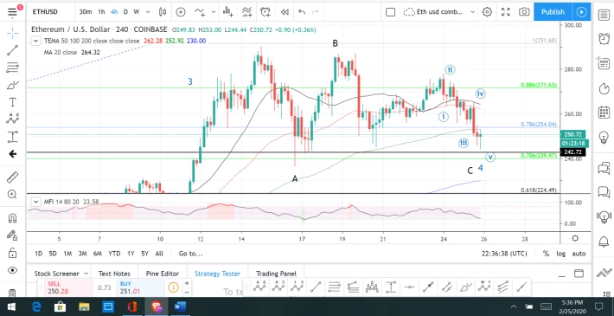This screenshot has width=614, height=316.
Task: Click Windows Start button
Action: [x=11, y=306]
